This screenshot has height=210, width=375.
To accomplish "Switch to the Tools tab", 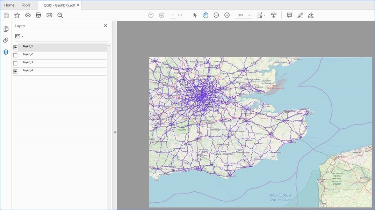I will pos(26,5).
